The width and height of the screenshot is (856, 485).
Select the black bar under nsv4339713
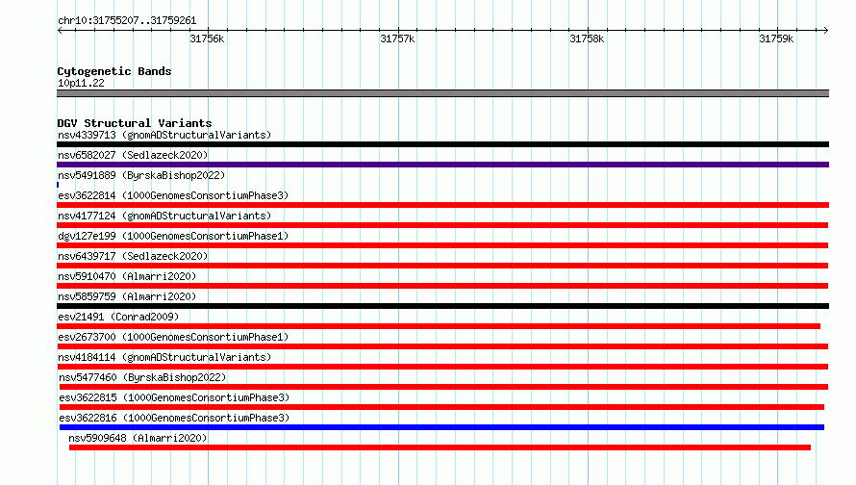[x=442, y=144]
